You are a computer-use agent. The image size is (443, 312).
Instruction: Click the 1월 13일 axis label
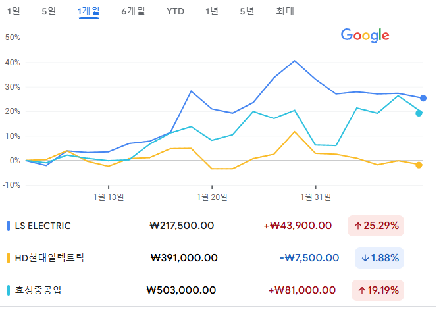pos(109,197)
